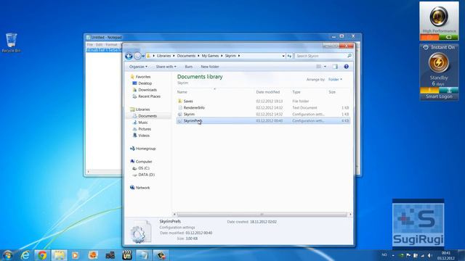Select Libraries in the navigation pane
The image size is (465, 261).
(142, 109)
